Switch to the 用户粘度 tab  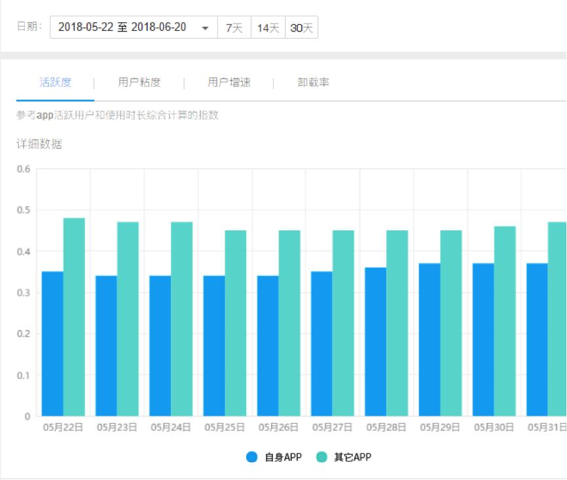tap(139, 83)
